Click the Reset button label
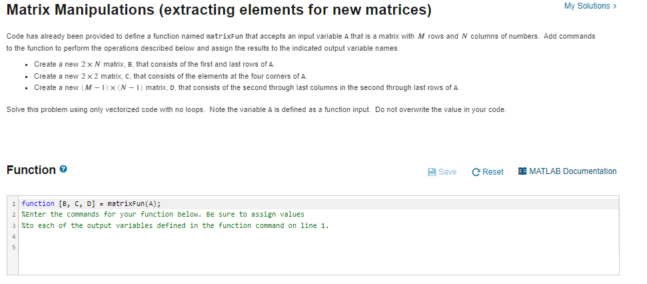 pyautogui.click(x=492, y=172)
